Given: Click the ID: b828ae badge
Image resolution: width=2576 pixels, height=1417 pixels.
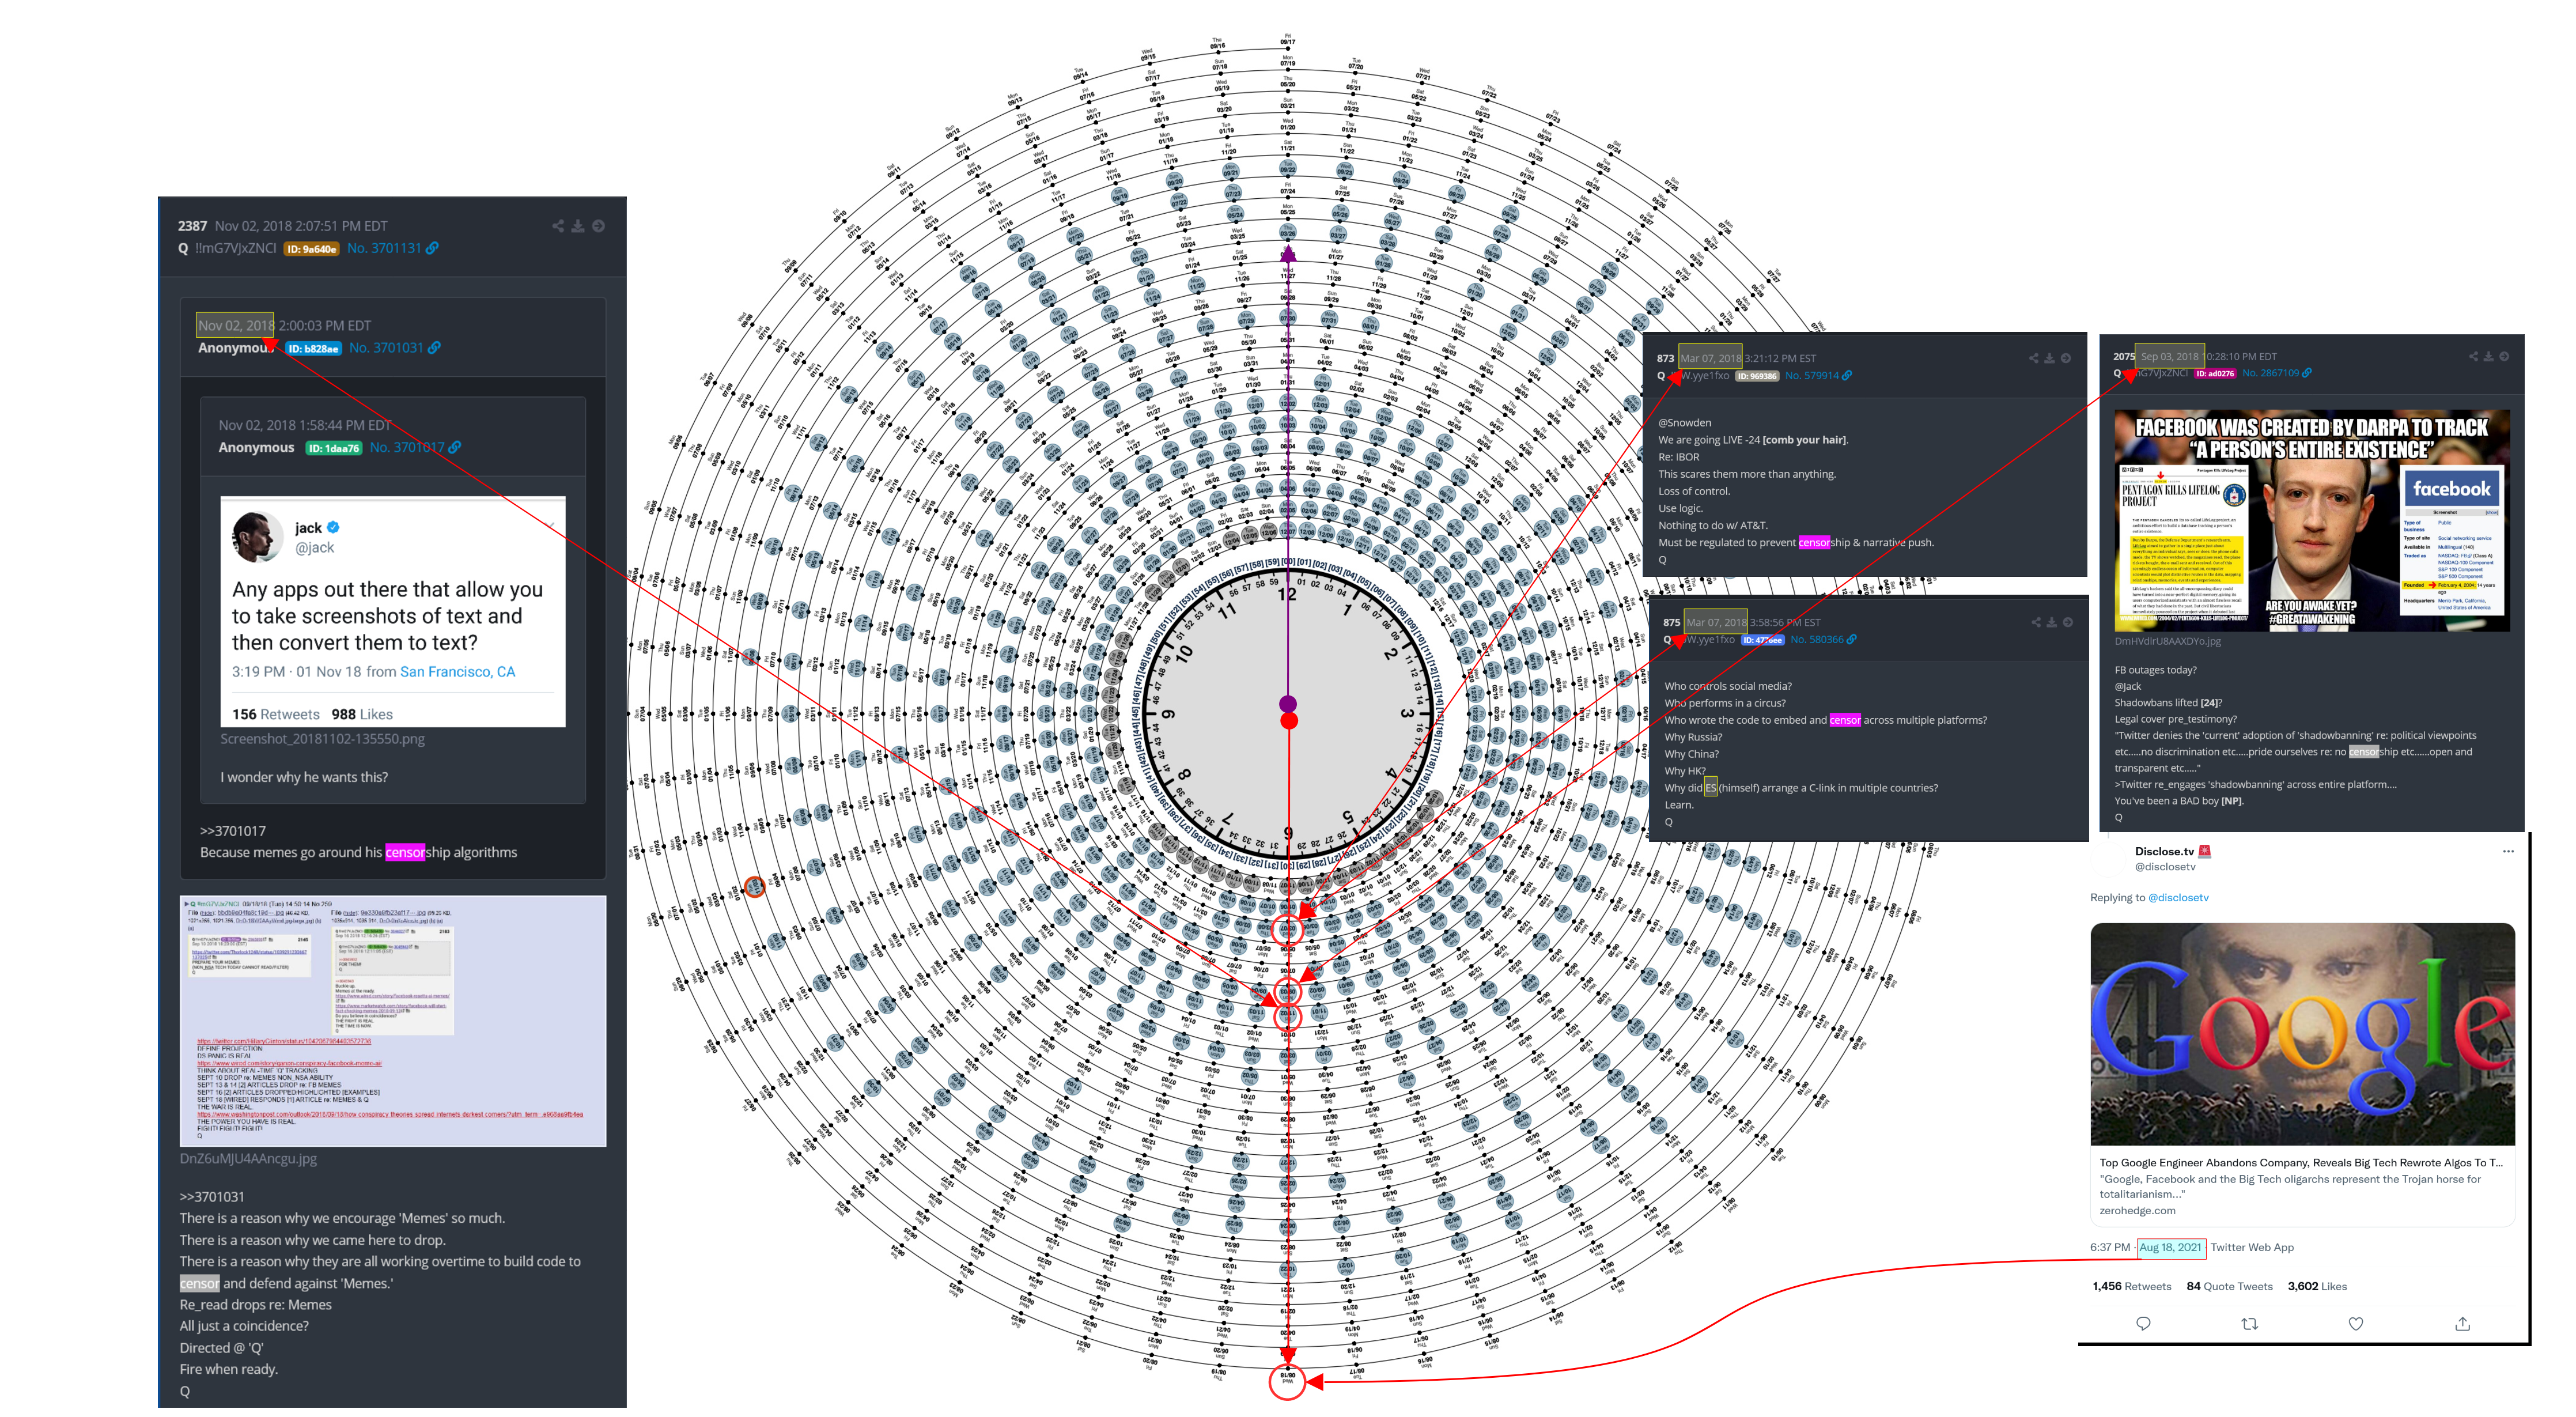Looking at the screenshot, I should (x=314, y=349).
